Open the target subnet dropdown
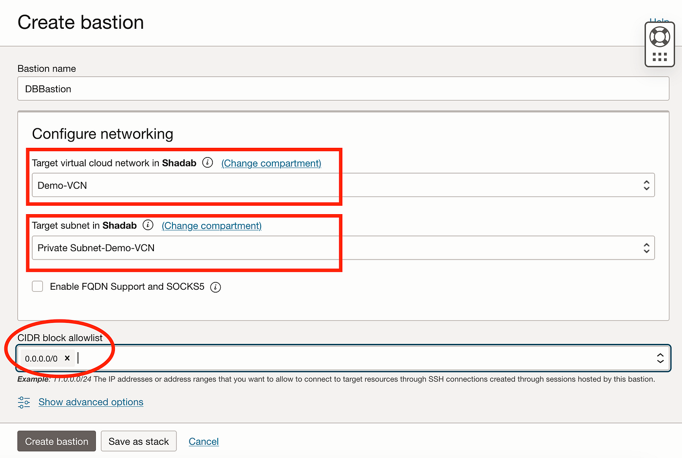 [646, 248]
